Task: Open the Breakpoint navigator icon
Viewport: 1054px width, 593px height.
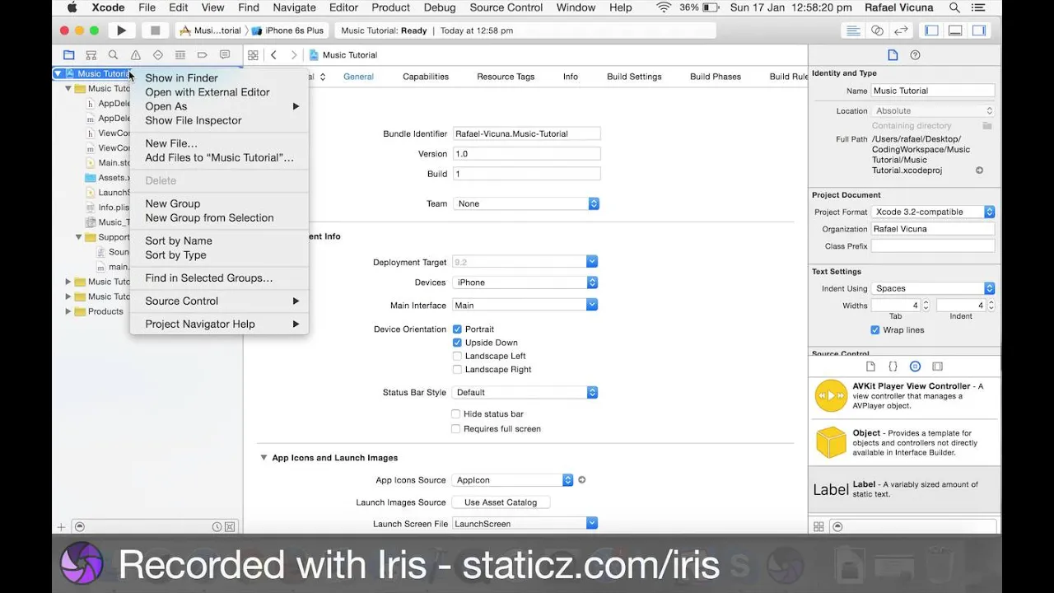Action: pyautogui.click(x=203, y=55)
